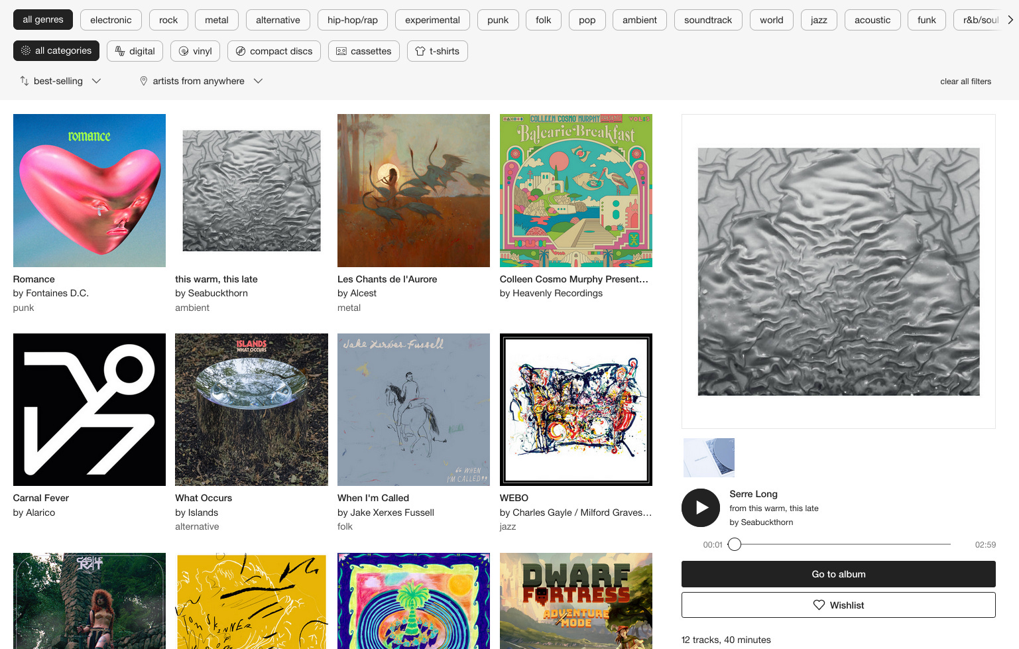Open Les Chants de l'Aurore cover

pos(414,190)
